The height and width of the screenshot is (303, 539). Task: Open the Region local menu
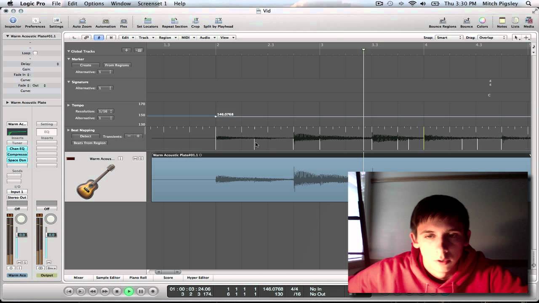pyautogui.click(x=167, y=37)
